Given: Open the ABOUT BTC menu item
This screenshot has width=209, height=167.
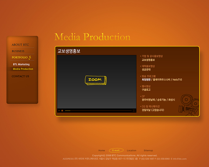Looking at the screenshot, I should click(x=20, y=45).
